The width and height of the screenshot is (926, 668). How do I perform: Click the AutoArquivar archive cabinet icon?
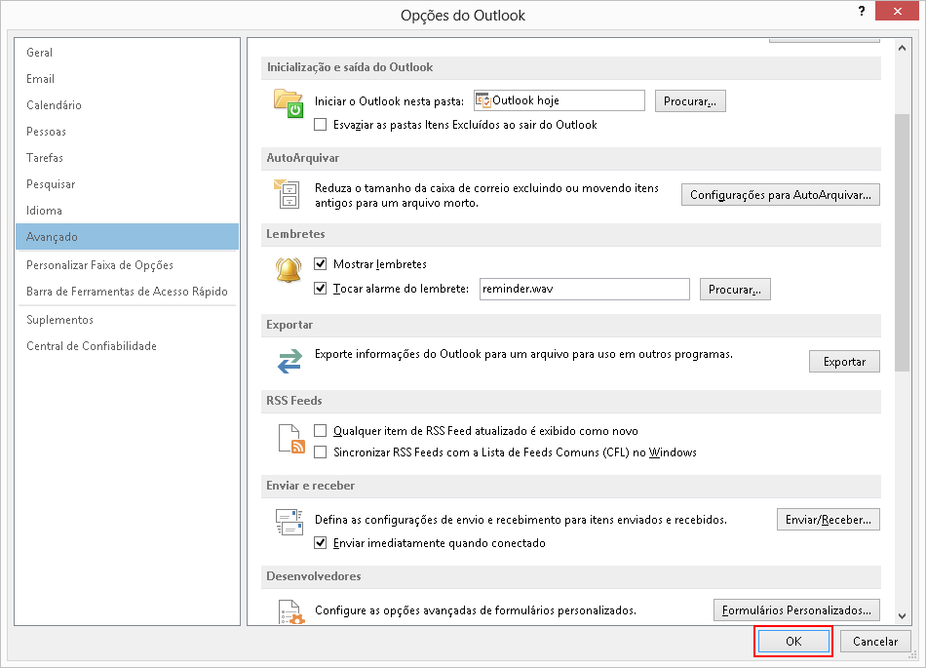pos(289,193)
